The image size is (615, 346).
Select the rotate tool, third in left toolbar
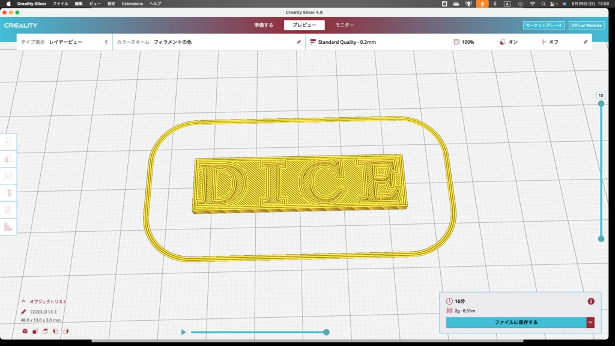click(8, 176)
